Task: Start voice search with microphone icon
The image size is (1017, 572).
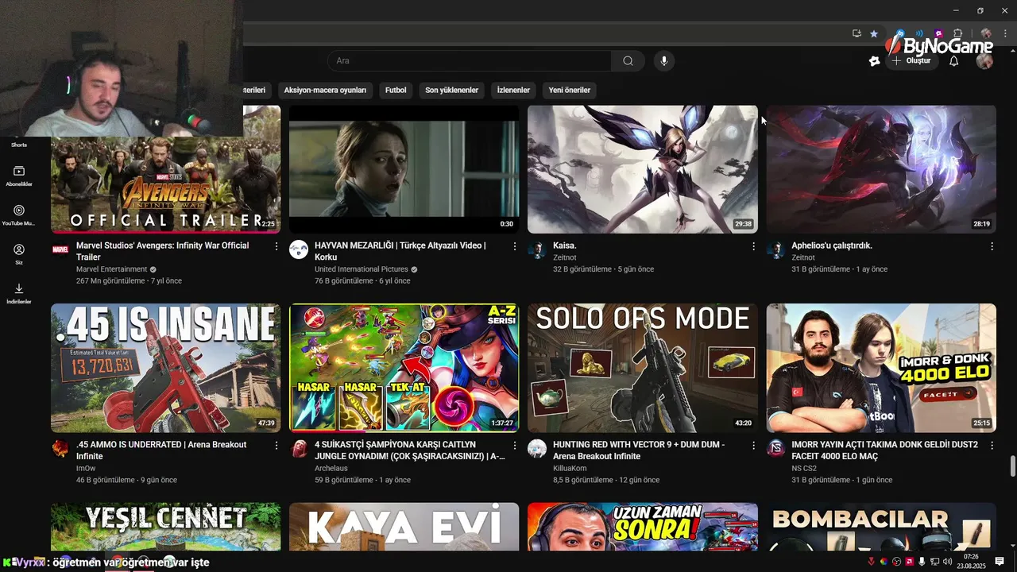Action: [x=664, y=61]
